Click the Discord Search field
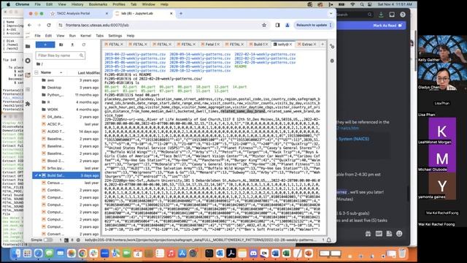The image size is (467, 263). pyautogui.click(x=355, y=15)
